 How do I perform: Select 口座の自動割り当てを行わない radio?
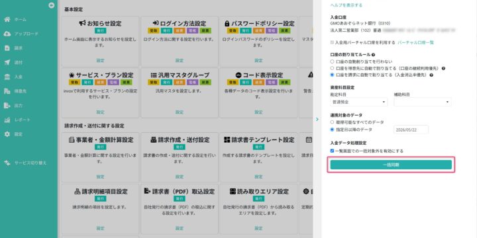click(x=332, y=61)
